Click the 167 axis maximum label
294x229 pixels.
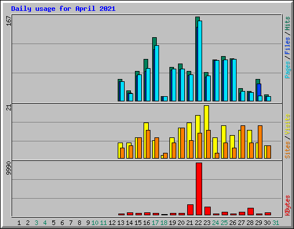9,21
